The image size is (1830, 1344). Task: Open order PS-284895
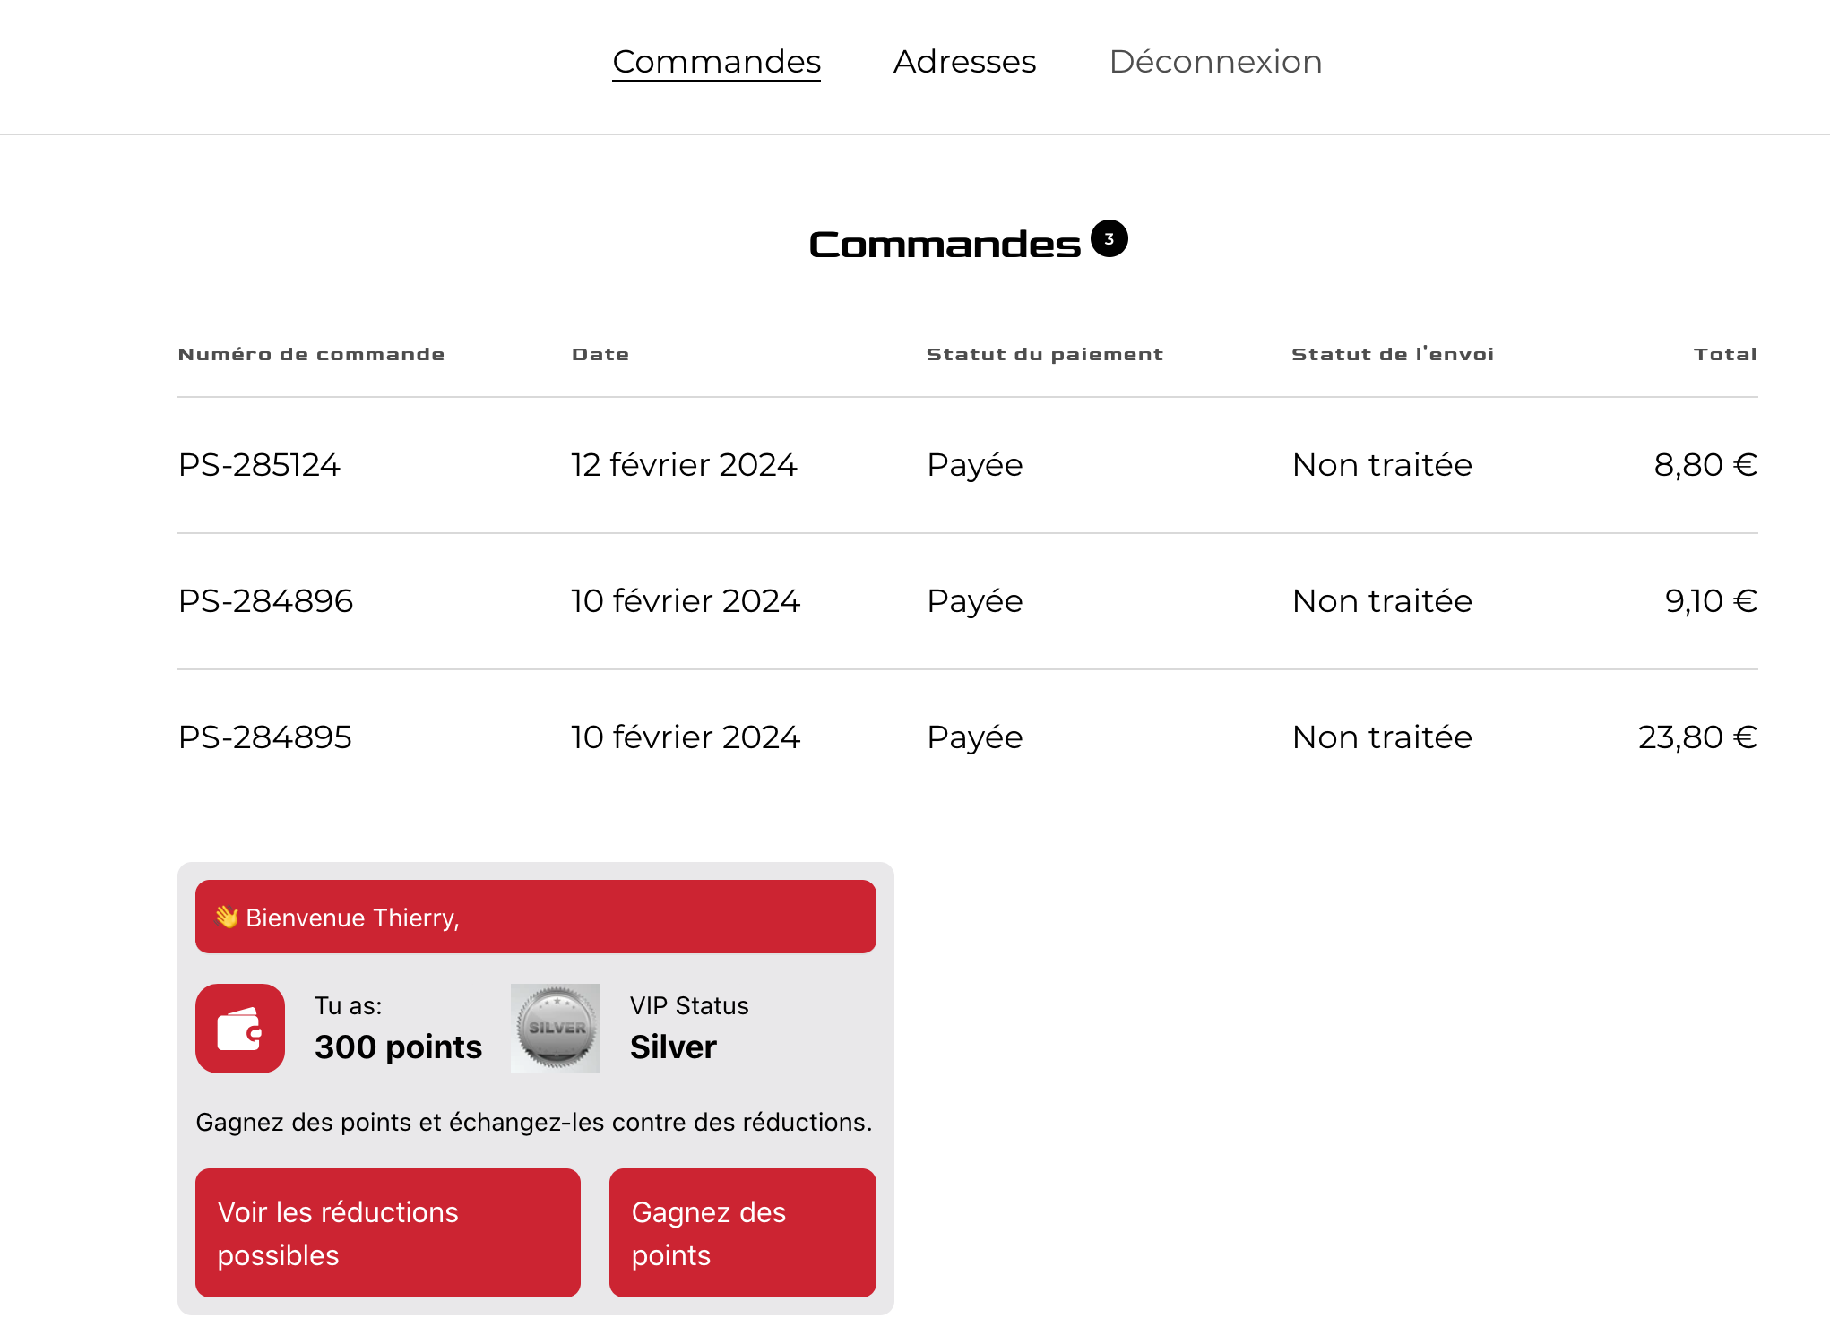click(264, 737)
